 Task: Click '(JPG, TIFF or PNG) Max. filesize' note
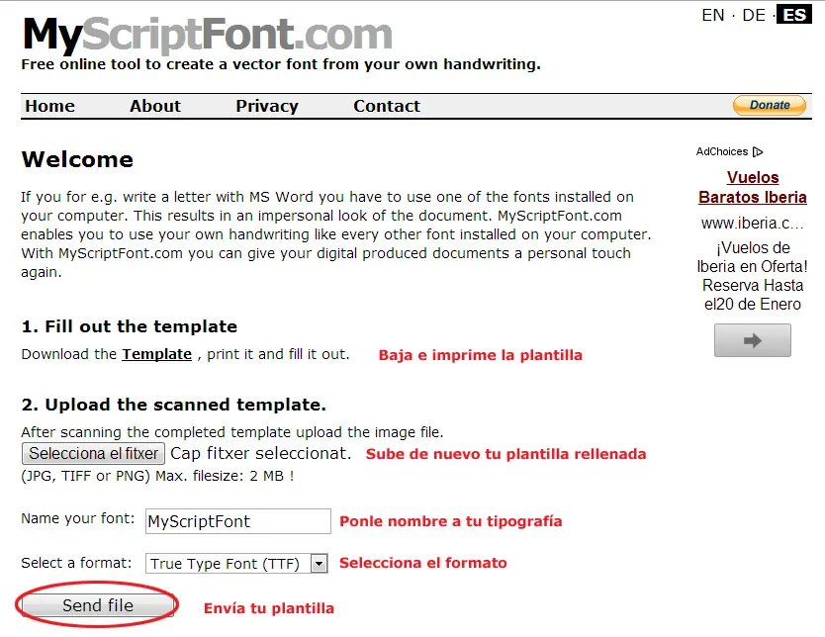[x=157, y=476]
